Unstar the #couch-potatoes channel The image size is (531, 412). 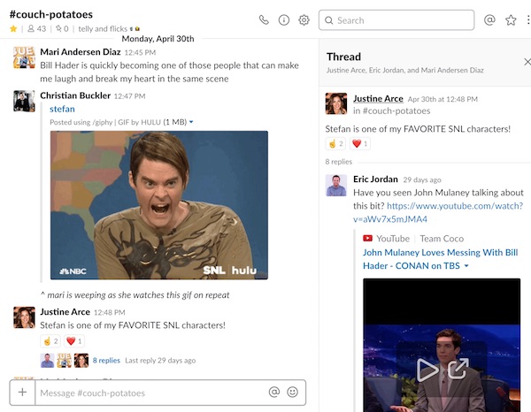tap(12, 29)
